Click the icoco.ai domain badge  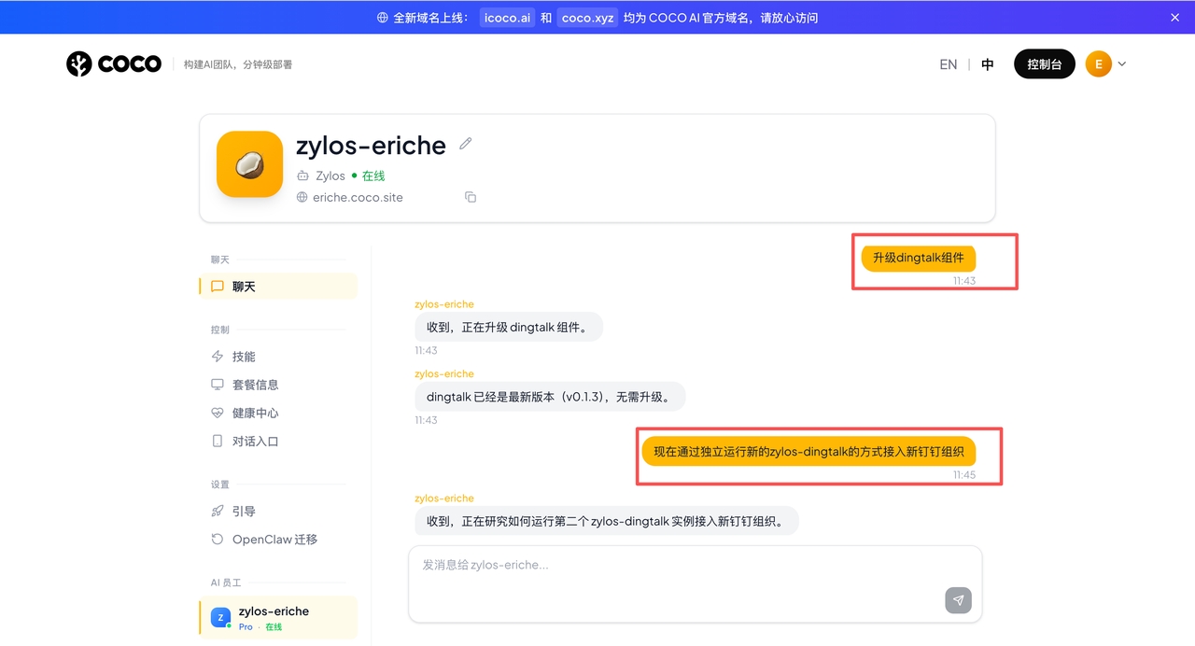[x=508, y=18]
